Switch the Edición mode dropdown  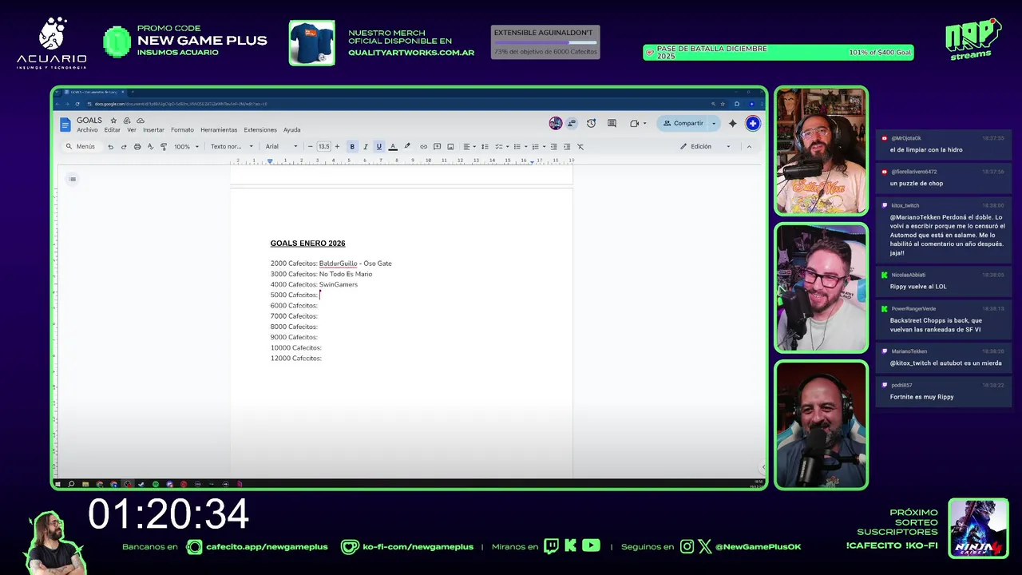click(x=705, y=147)
